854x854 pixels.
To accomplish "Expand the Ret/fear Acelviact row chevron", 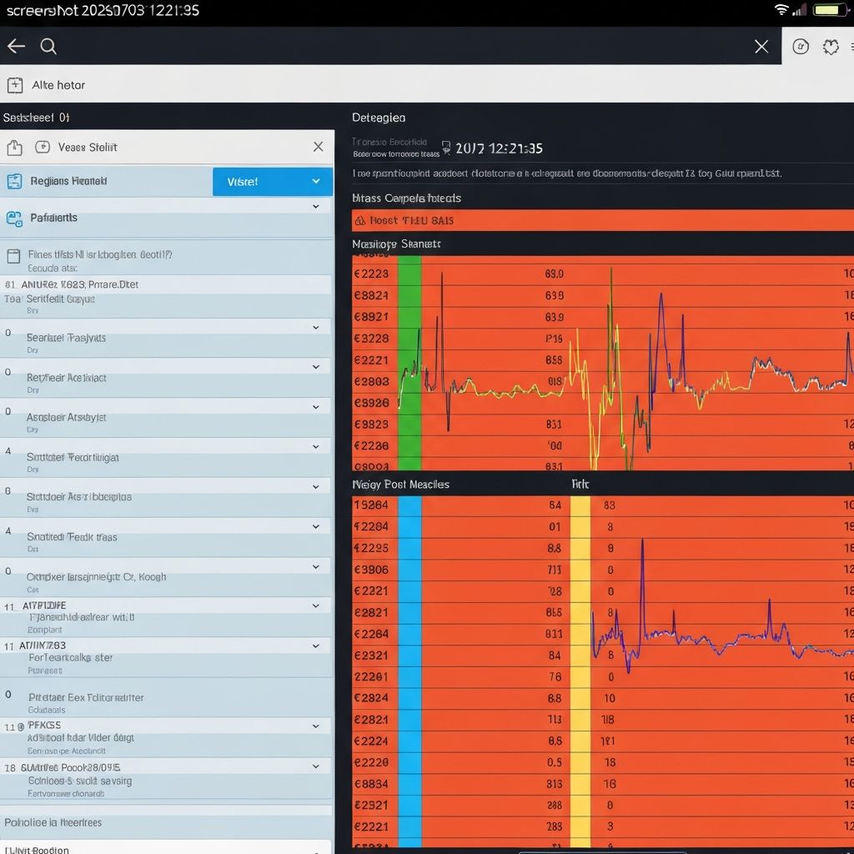I will click(x=316, y=367).
